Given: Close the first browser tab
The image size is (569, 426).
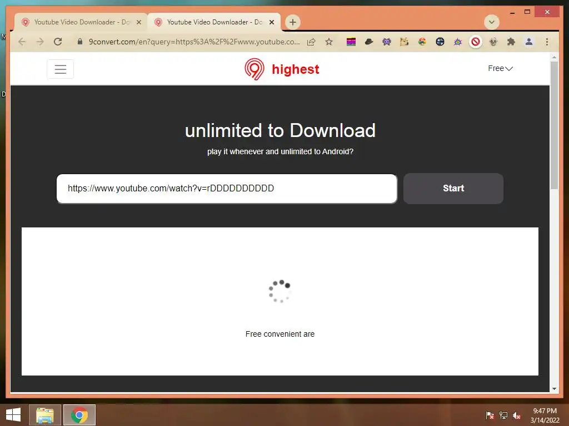Looking at the screenshot, I should tap(138, 22).
